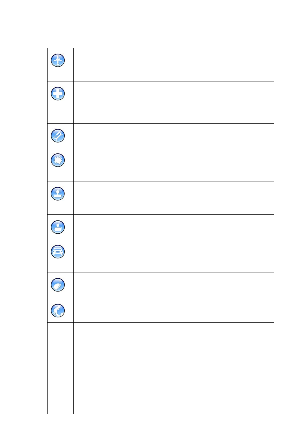Click the empty cell beside the car icon
308x446 pixels.
coord(174,256)
